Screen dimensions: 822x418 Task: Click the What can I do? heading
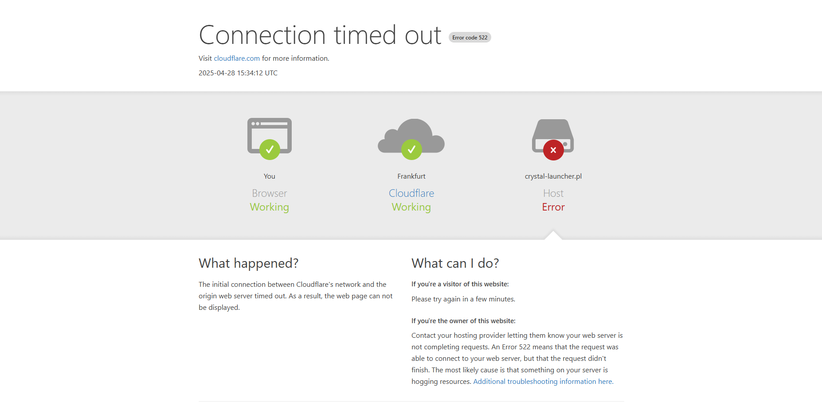click(455, 263)
